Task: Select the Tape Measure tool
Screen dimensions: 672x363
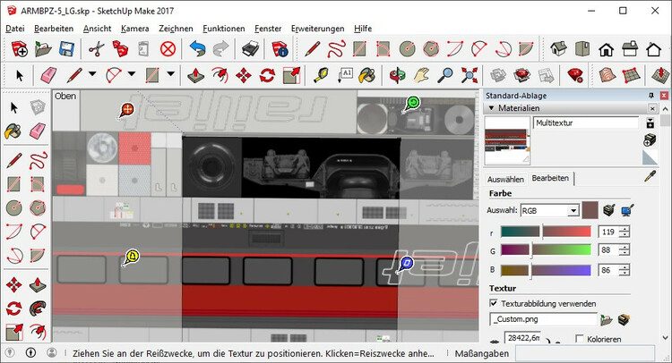Action: (320, 76)
